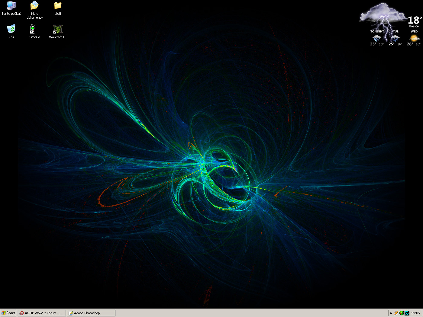Viewport: 423px width, 317px height.
Task: Click the thunderstorm cloud weather graphic
Action: 383,15
